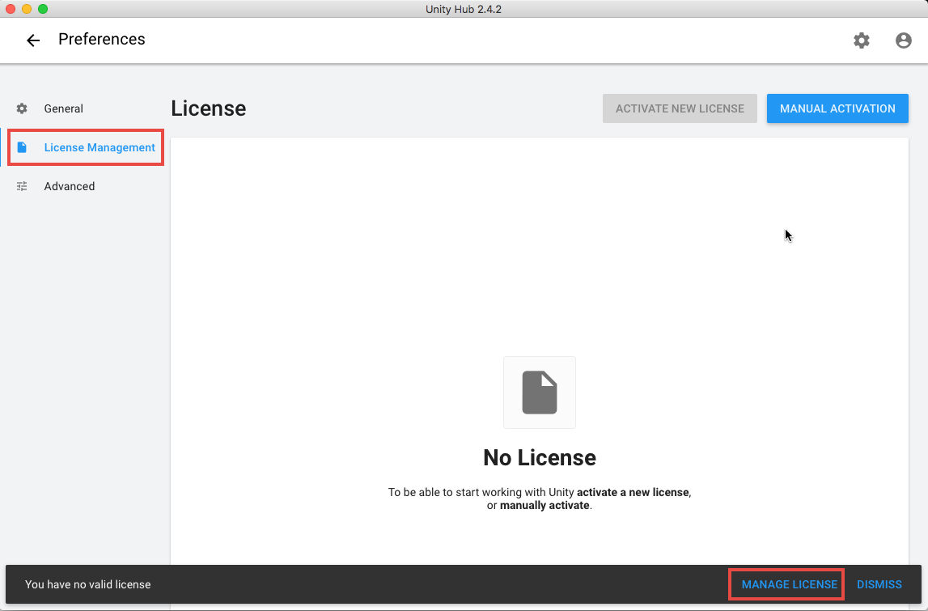Open the Advanced preferences section

click(70, 186)
